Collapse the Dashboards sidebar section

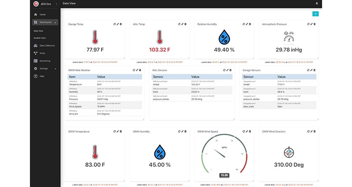tap(55, 22)
